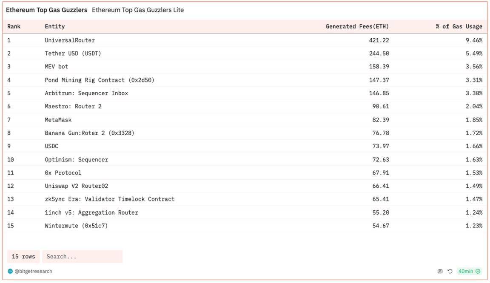Sort by Generated Fees(ETH) column header

click(357, 26)
